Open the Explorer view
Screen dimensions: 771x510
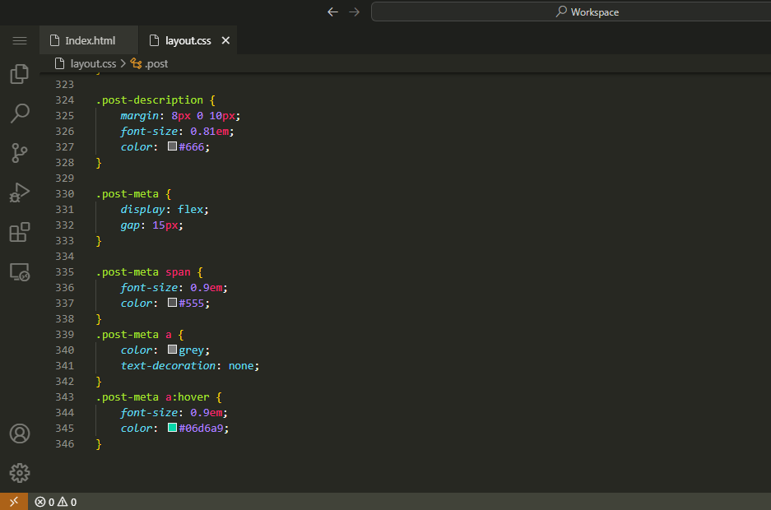pyautogui.click(x=20, y=74)
